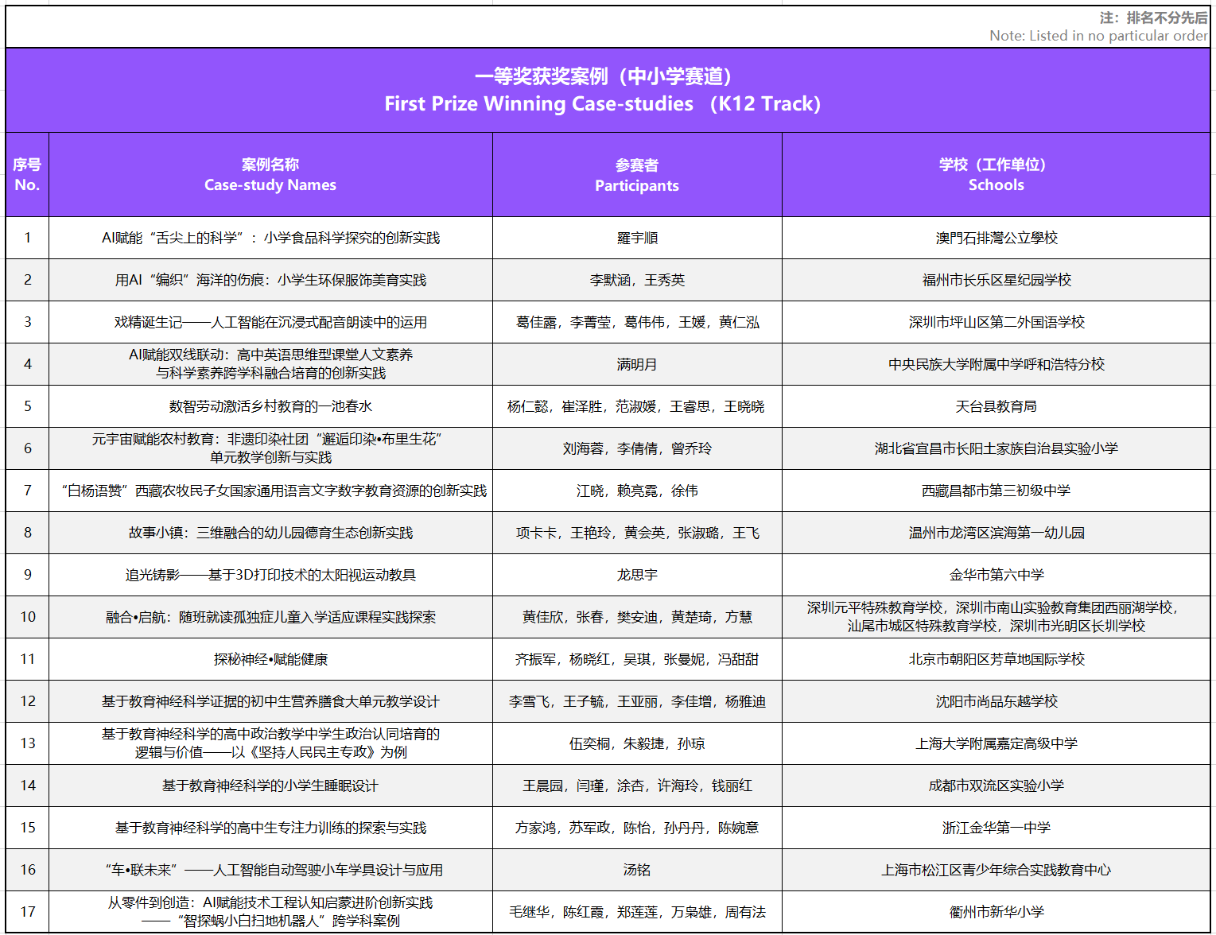This screenshot has width=1216, height=935.
Task: Select the Participants column header
Action: pyautogui.click(x=637, y=175)
